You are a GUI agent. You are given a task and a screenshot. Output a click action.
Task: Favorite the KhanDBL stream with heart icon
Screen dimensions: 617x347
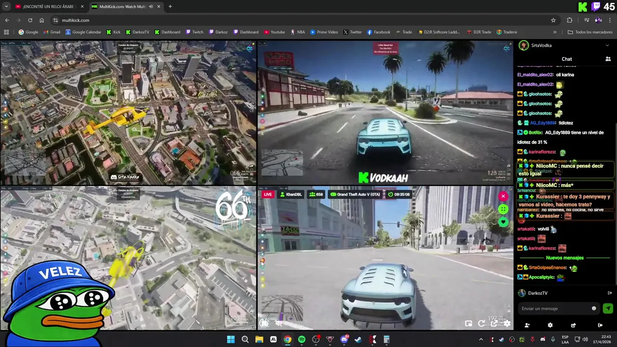point(503,222)
